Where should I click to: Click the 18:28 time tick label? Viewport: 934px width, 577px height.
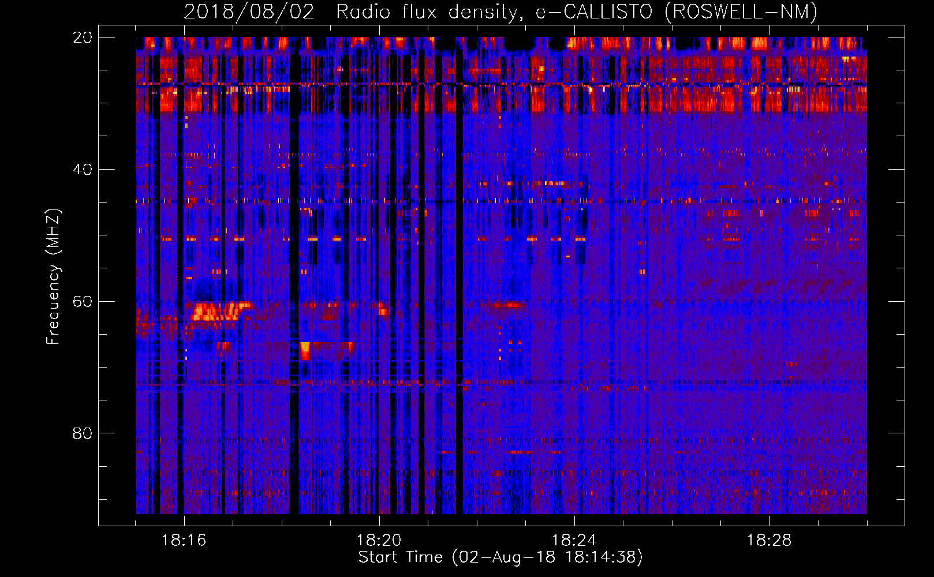point(769,540)
